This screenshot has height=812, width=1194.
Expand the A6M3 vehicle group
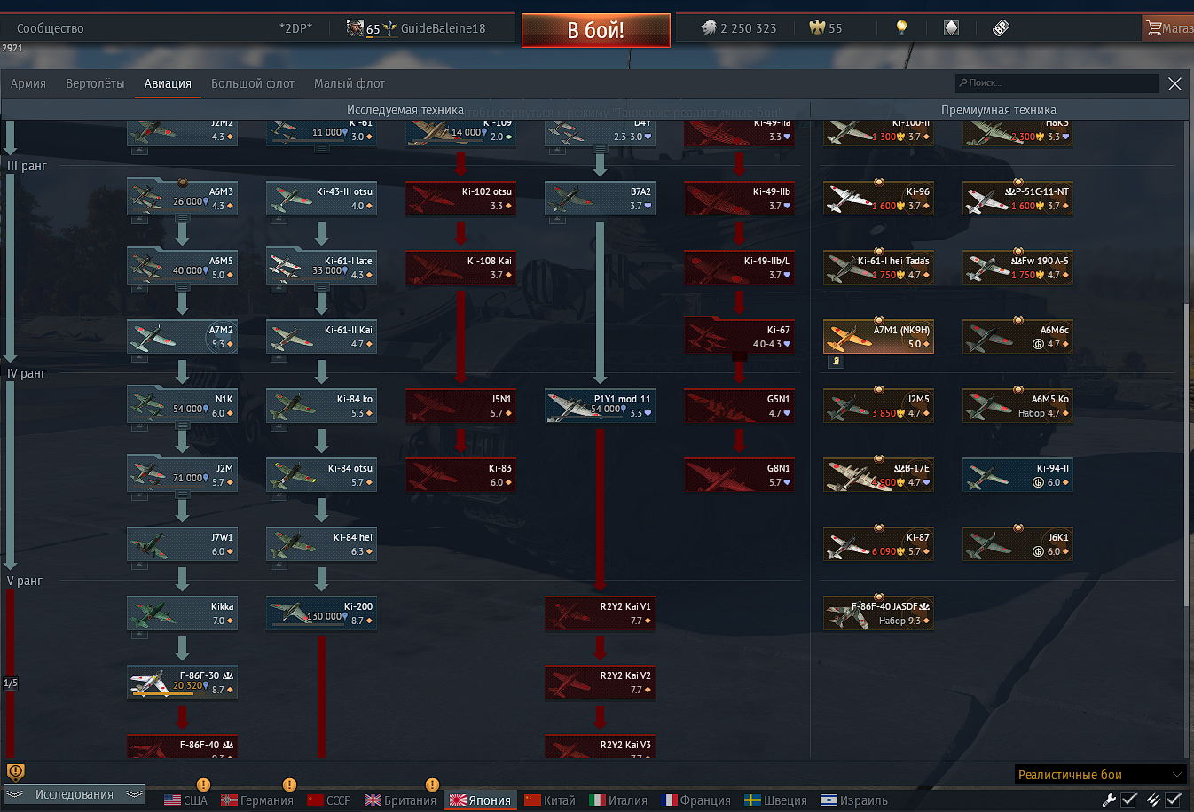click(x=182, y=218)
